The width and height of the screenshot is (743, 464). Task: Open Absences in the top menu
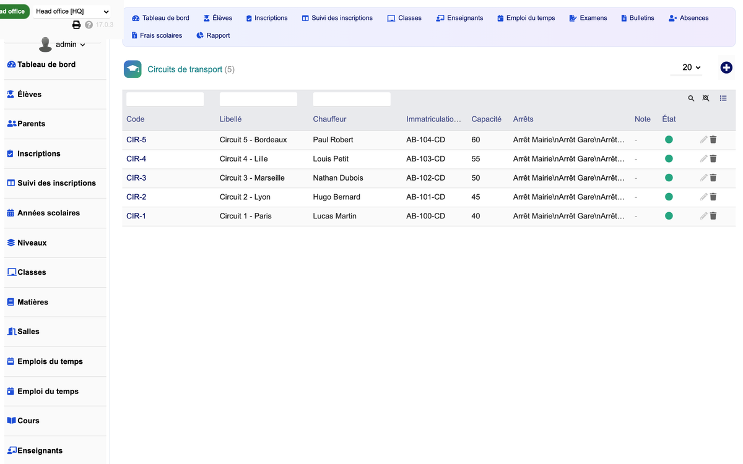point(689,18)
